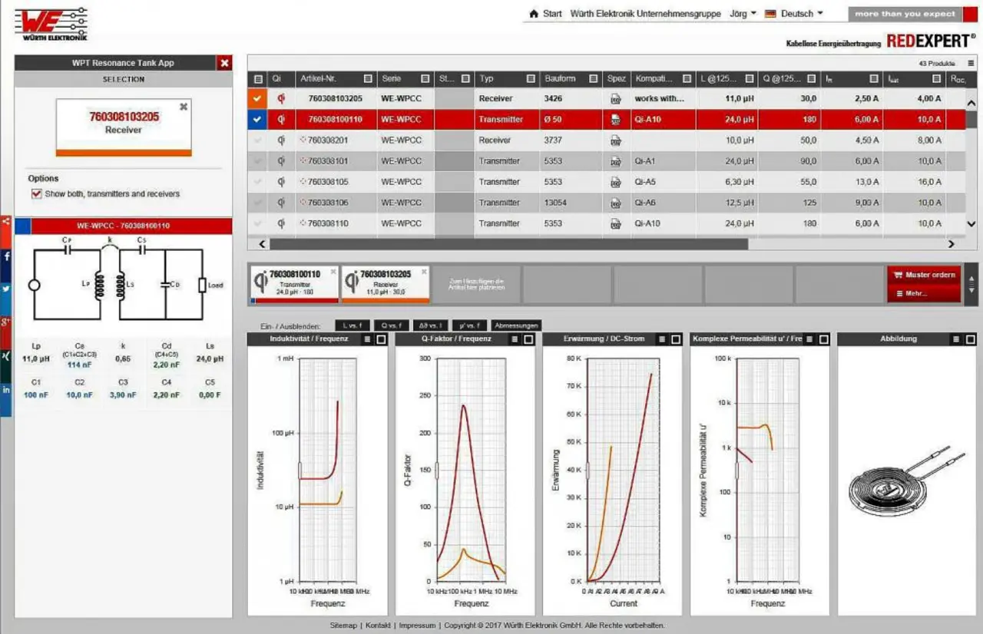983x634 pixels.
Task: Toggle the select-all header checkbox in the table
Action: click(x=258, y=79)
